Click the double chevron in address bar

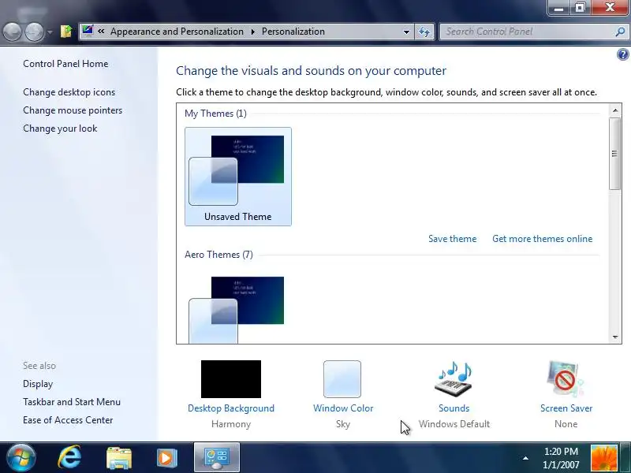tap(101, 32)
